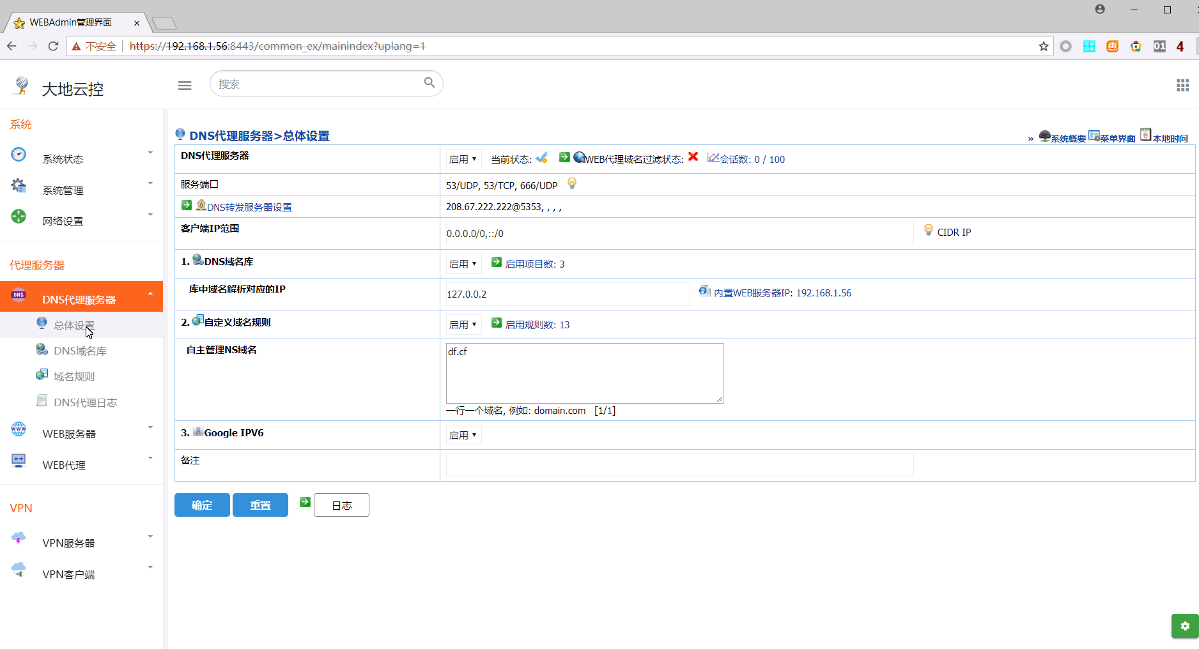Select DNS域名库 in the sidebar
Image resolution: width=1199 pixels, height=649 pixels.
pos(80,351)
